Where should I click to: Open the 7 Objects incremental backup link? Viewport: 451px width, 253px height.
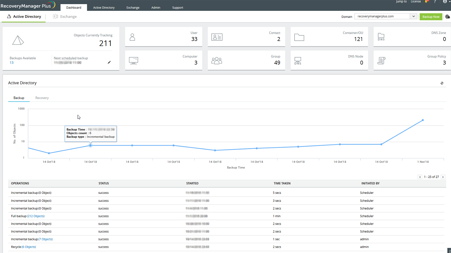pos(46,239)
